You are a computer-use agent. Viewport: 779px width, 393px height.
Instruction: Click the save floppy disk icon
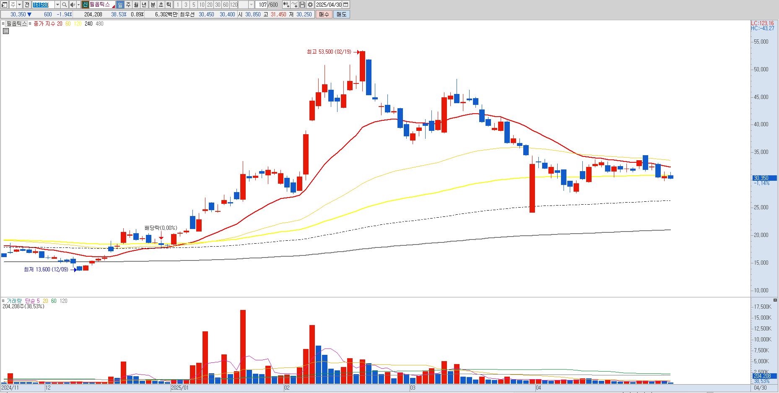302,5
